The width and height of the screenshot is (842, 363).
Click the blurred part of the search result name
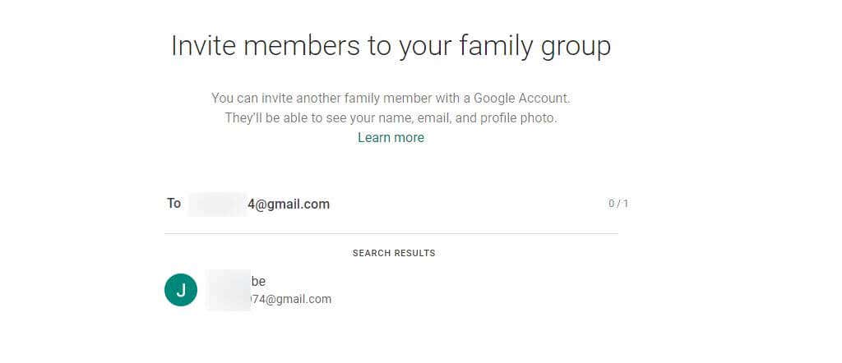point(229,282)
